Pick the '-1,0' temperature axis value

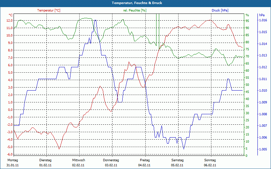(x=9, y=117)
